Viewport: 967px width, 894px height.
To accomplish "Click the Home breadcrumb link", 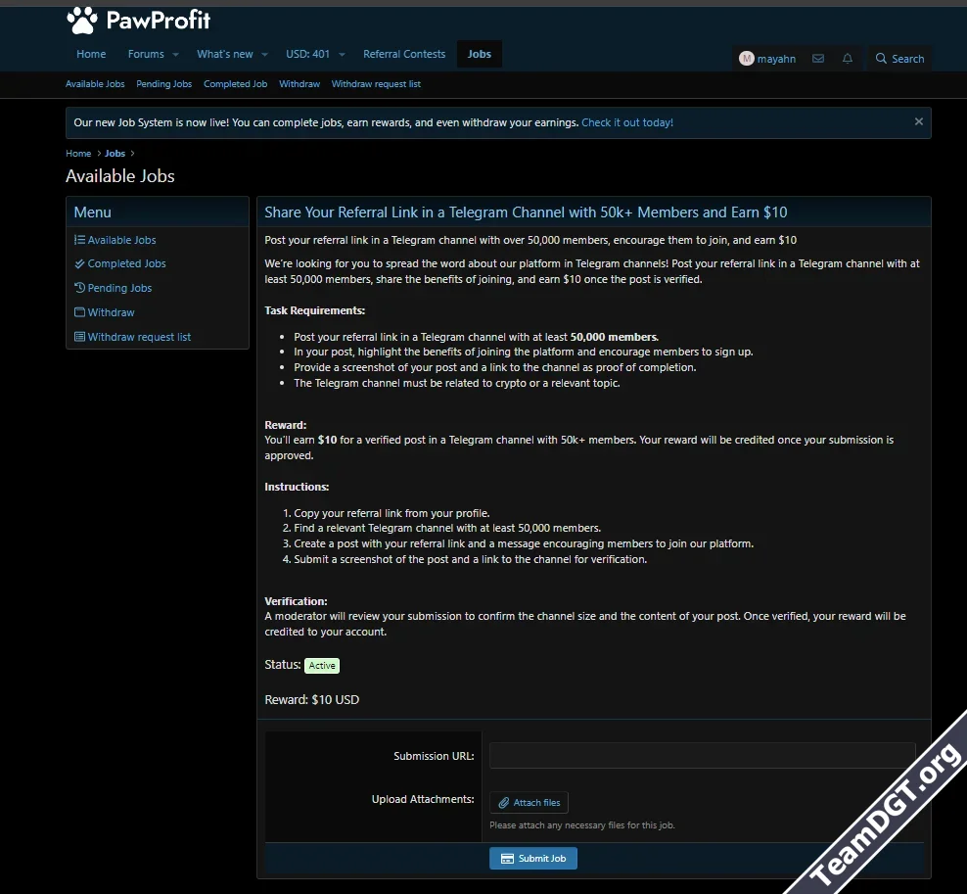I will click(78, 154).
